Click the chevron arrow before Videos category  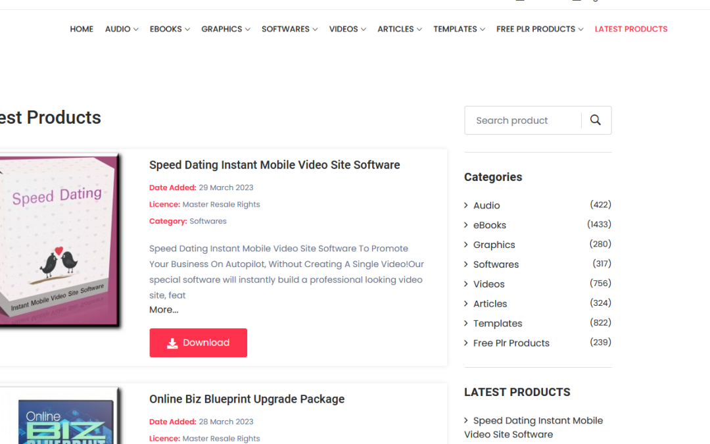pyautogui.click(x=466, y=284)
